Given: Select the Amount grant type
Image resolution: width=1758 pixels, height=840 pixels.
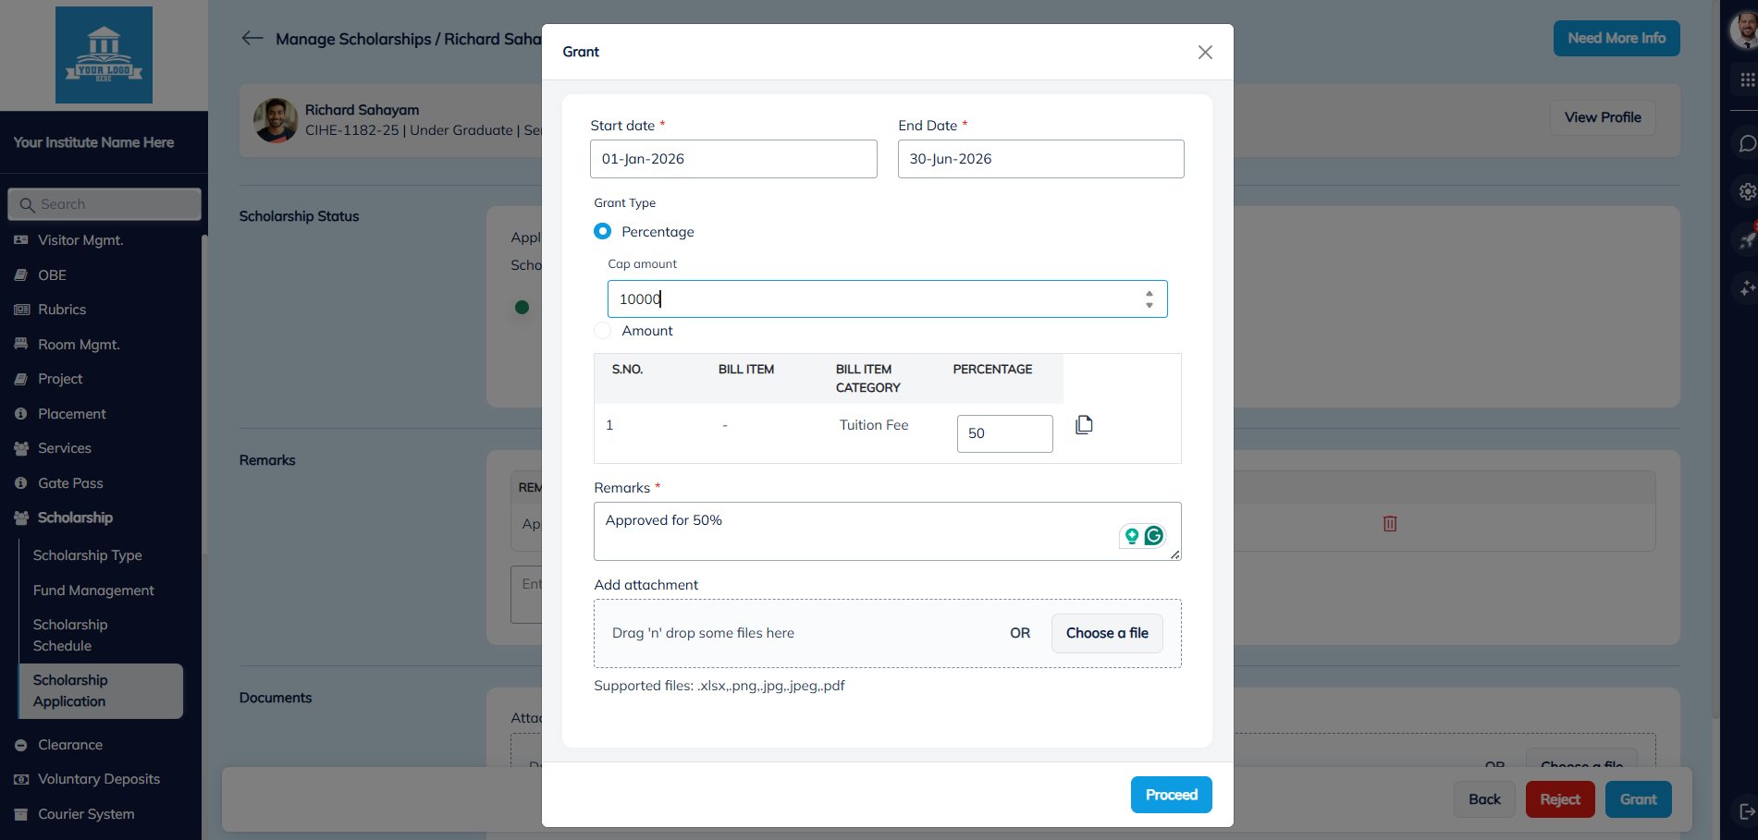Looking at the screenshot, I should (602, 330).
